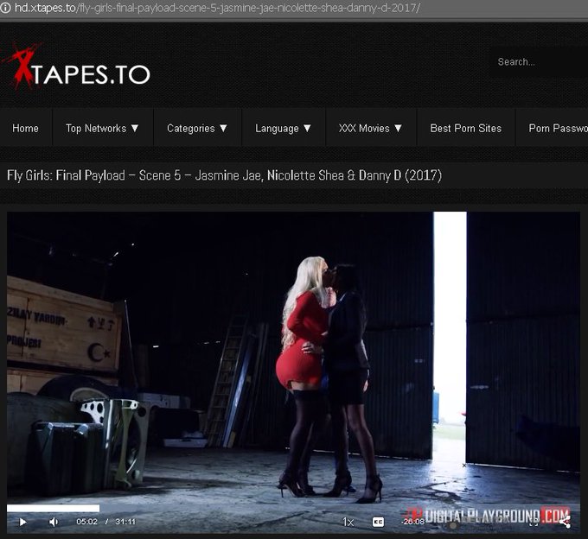Expand the XXX Movies dropdown menu
The image size is (588, 539).
click(370, 128)
